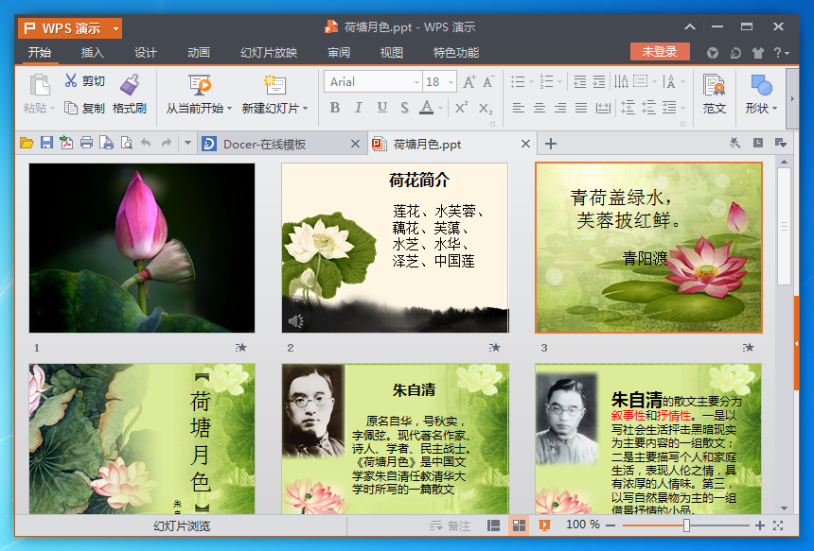Click the 未登录 login button
The height and width of the screenshot is (551, 814).
pyautogui.click(x=660, y=51)
